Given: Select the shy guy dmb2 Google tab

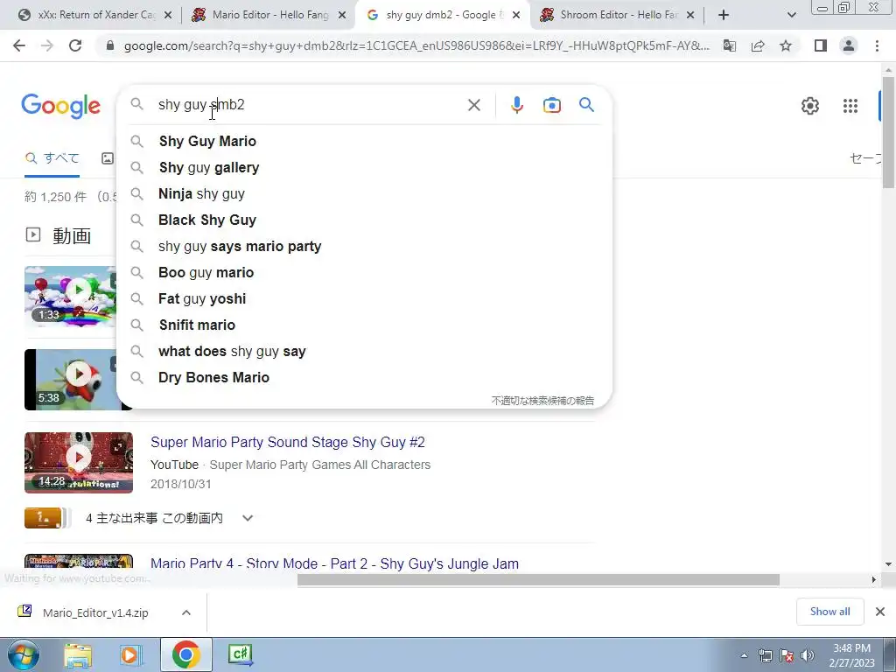Looking at the screenshot, I should 442,15.
